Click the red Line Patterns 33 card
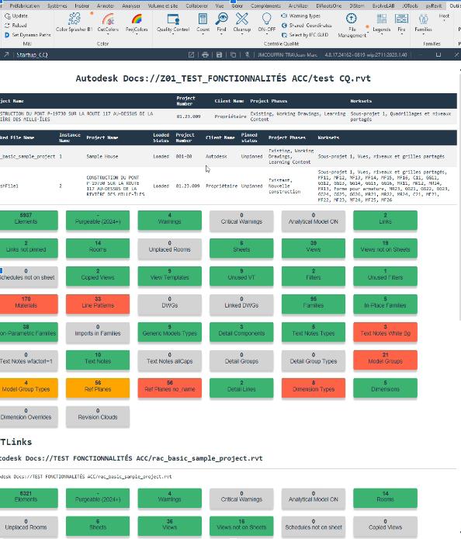The width and height of the screenshot is (461, 539). [x=98, y=304]
